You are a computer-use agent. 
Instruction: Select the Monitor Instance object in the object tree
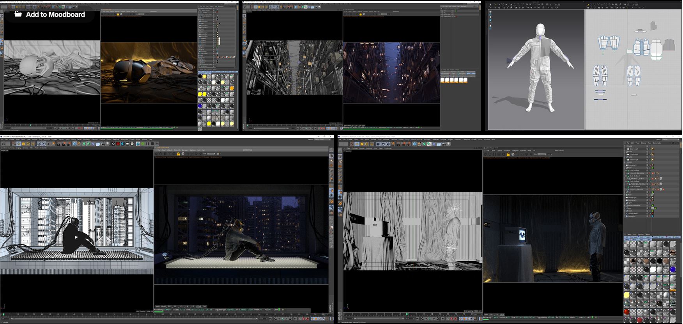[x=634, y=205]
